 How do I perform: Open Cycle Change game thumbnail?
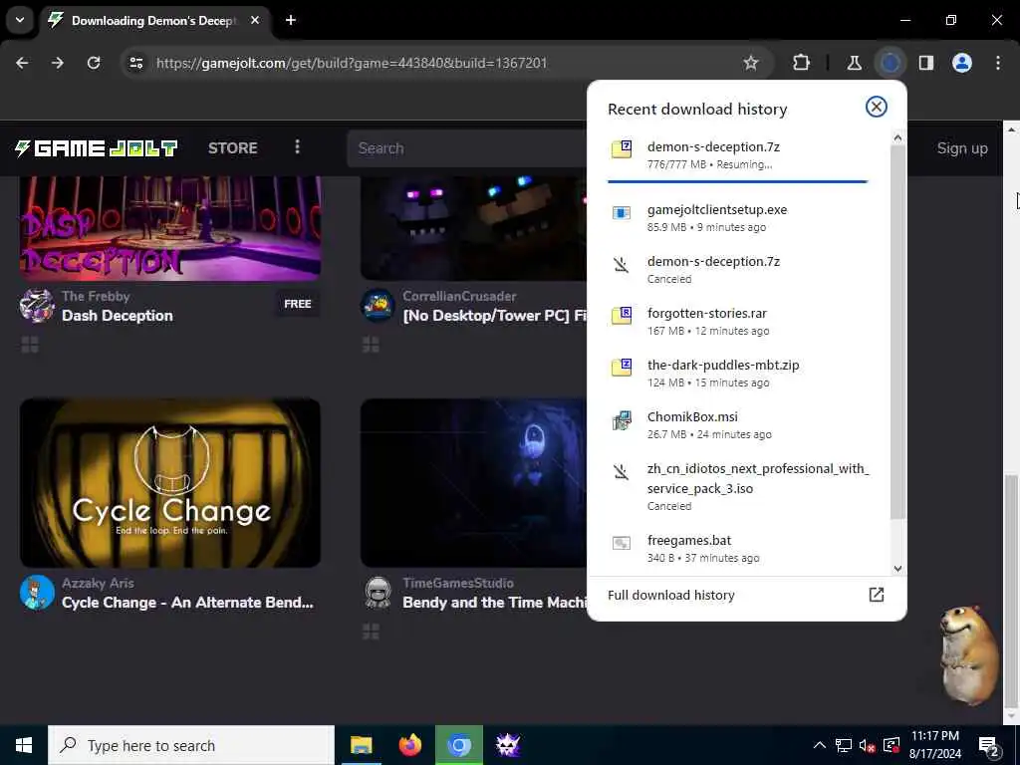pyautogui.click(x=169, y=483)
